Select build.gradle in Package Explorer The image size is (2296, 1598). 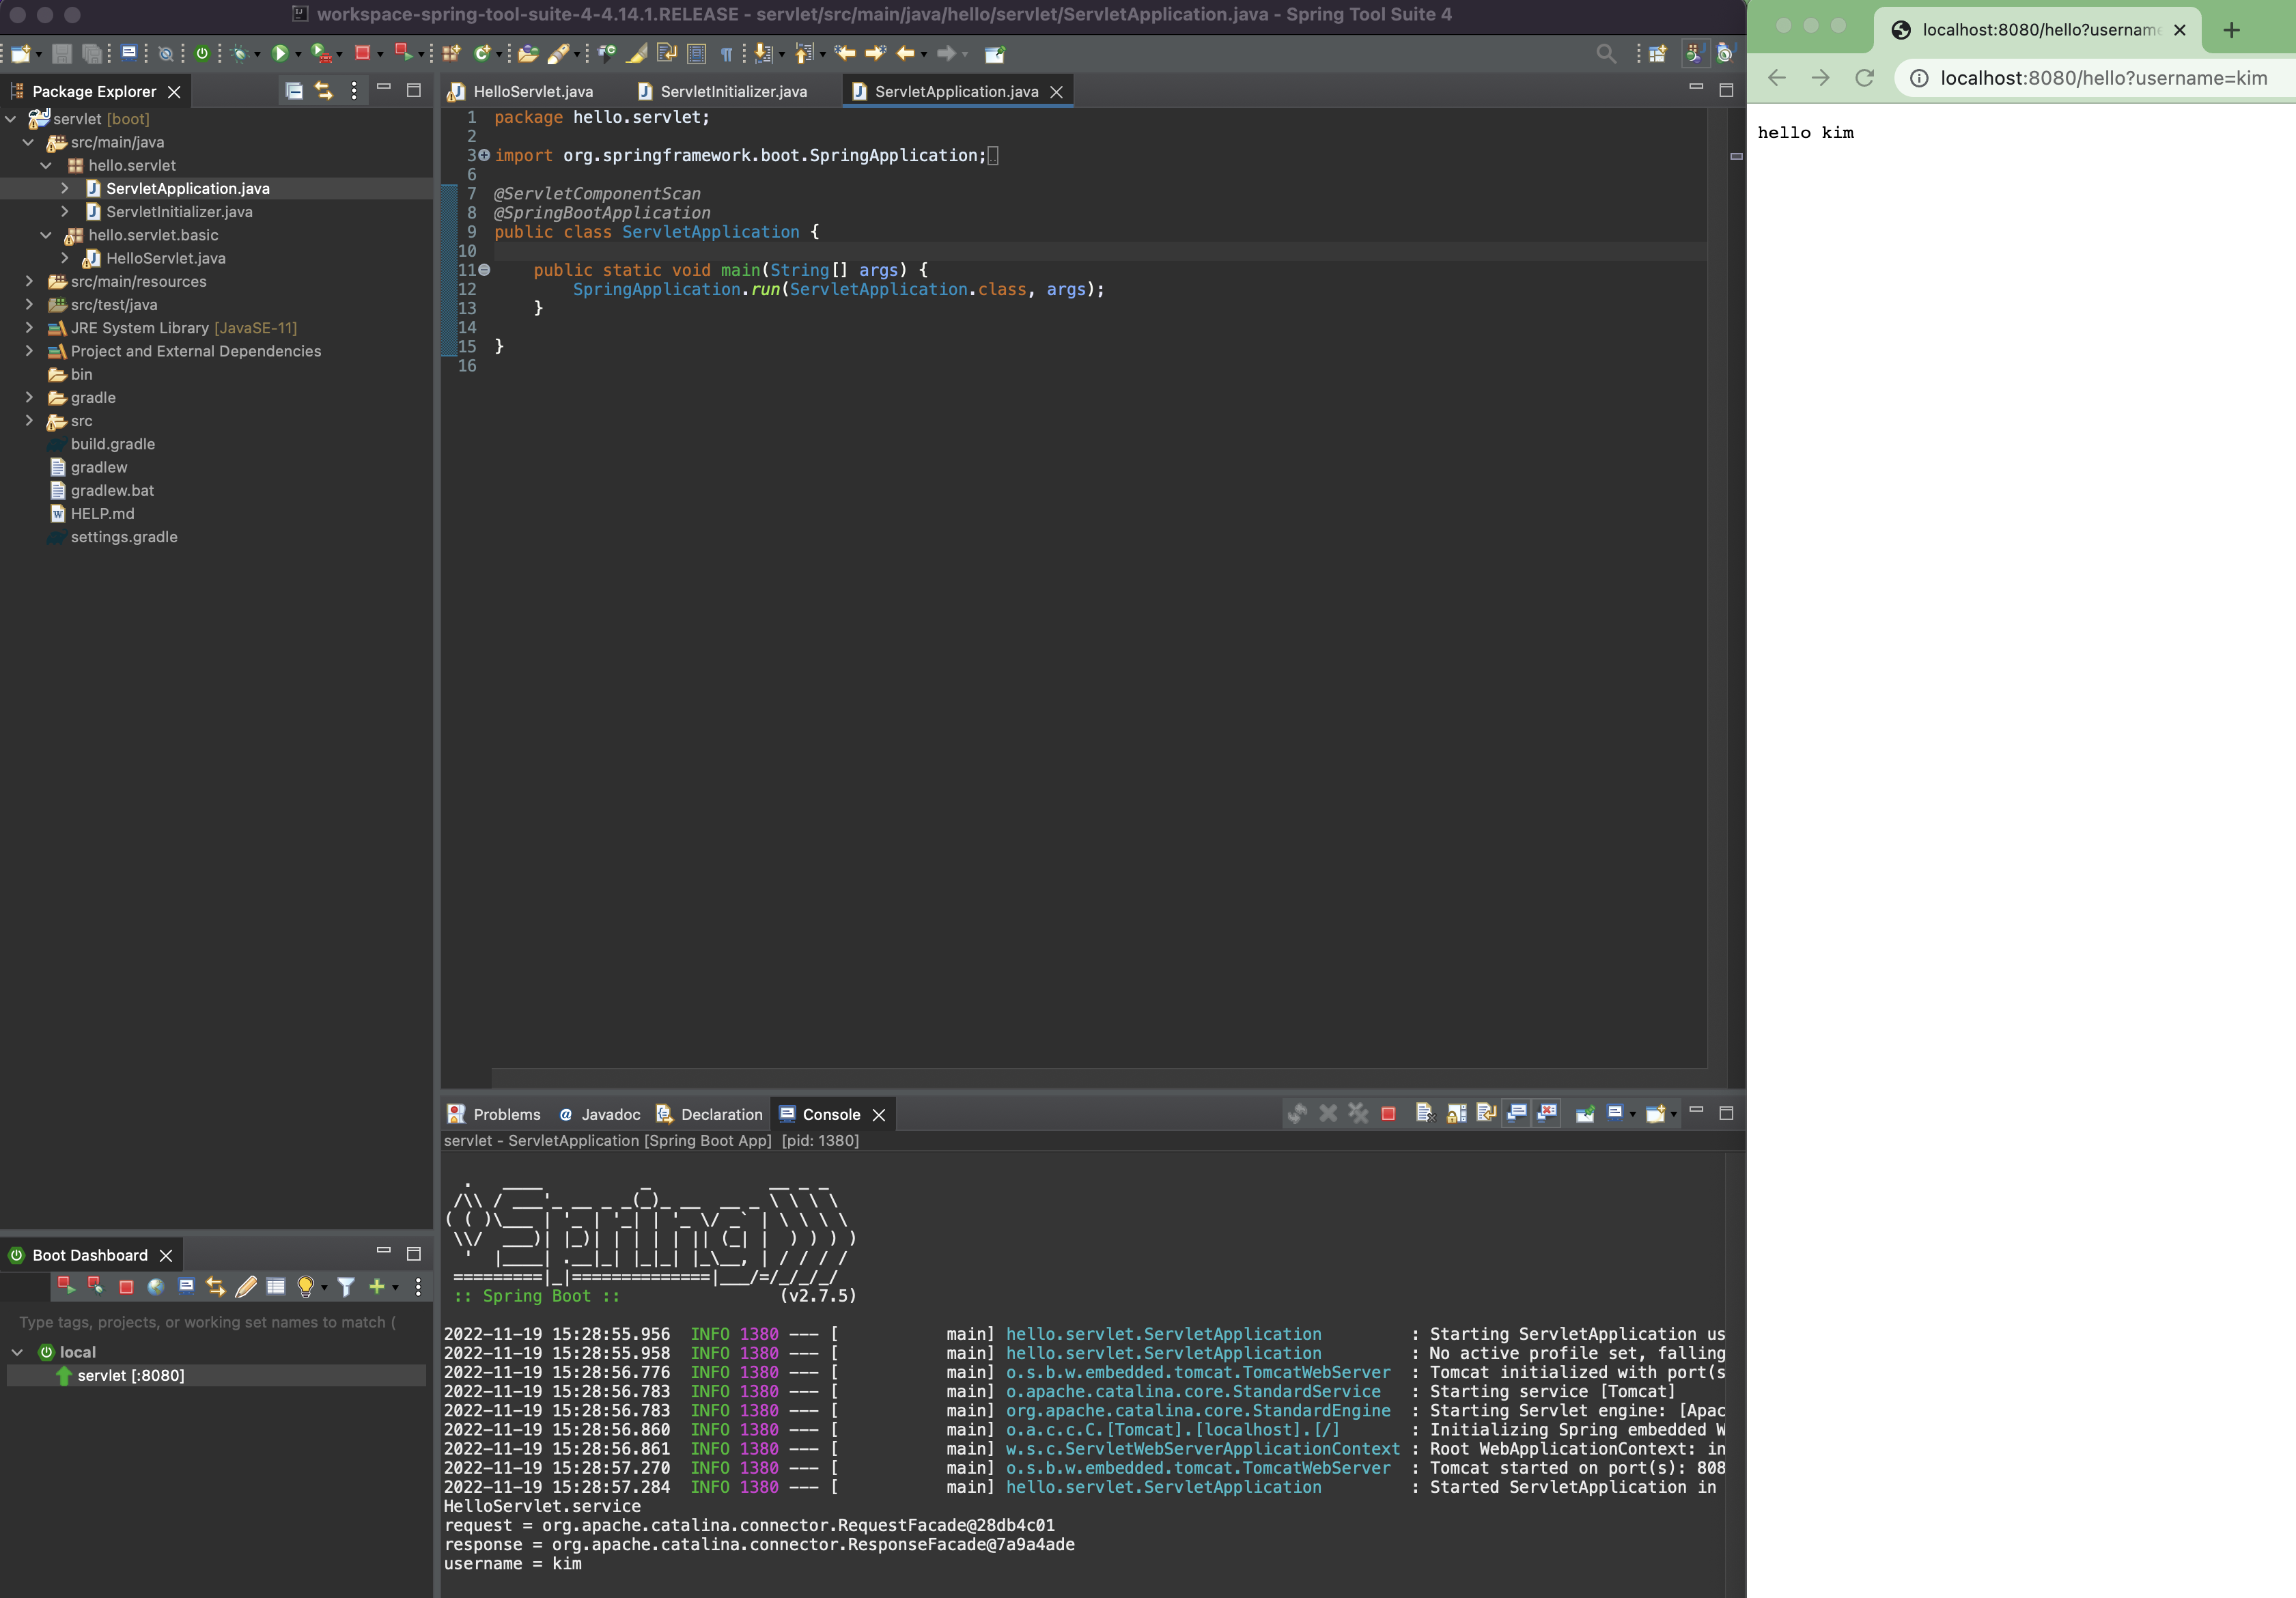[112, 444]
